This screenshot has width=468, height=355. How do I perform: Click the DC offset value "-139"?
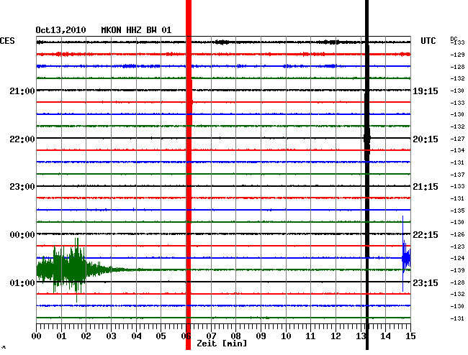[x=457, y=270]
